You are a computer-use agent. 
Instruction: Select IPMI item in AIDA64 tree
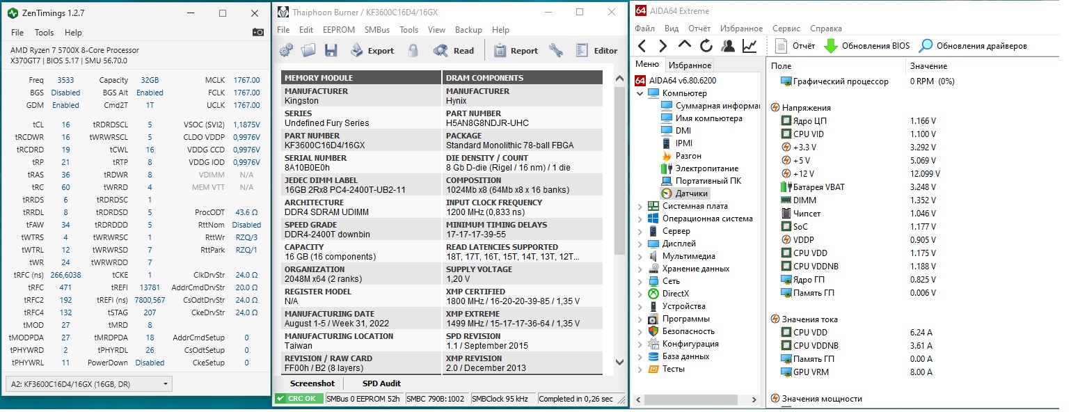click(x=676, y=143)
